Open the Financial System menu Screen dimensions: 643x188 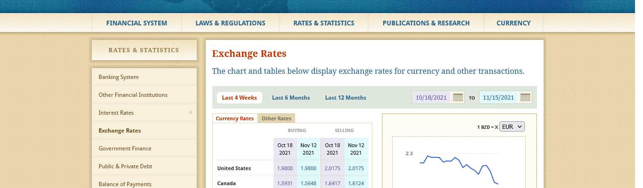point(137,23)
